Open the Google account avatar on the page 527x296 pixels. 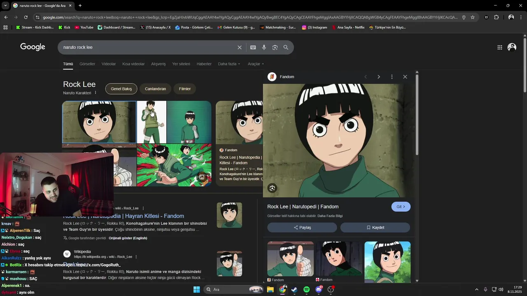pyautogui.click(x=512, y=47)
